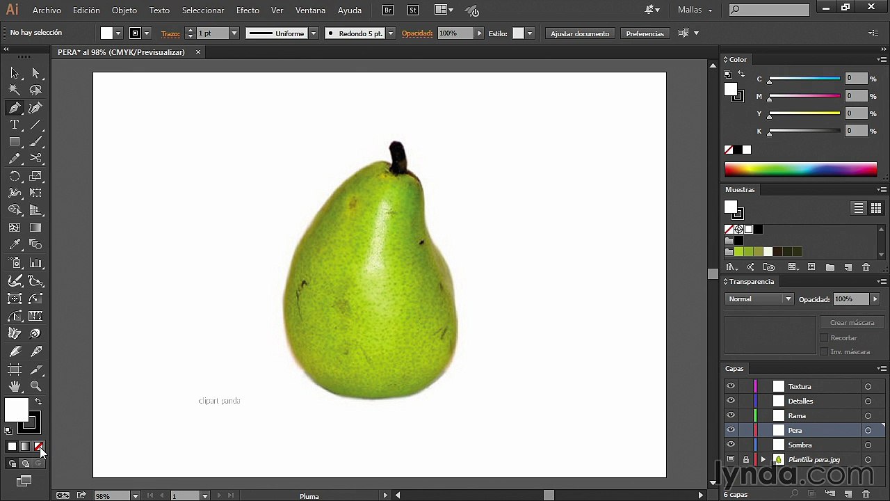Screen dimensions: 890x501
Task: Click the Ajustar documento button
Action: pos(580,33)
